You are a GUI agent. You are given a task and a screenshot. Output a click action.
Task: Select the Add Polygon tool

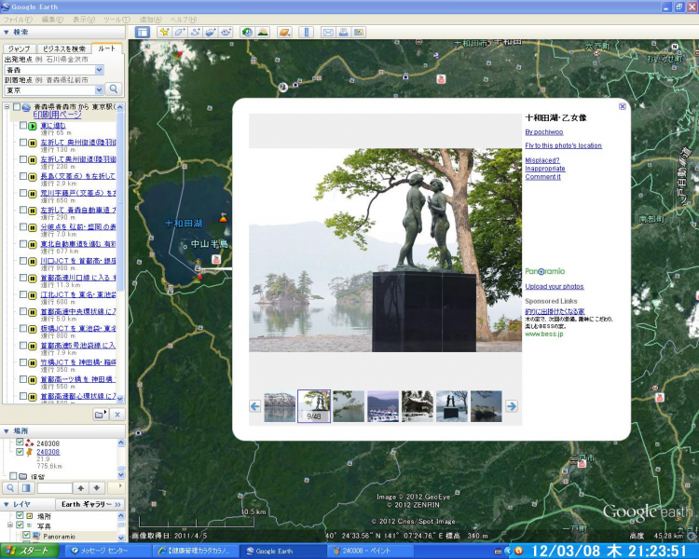click(180, 32)
